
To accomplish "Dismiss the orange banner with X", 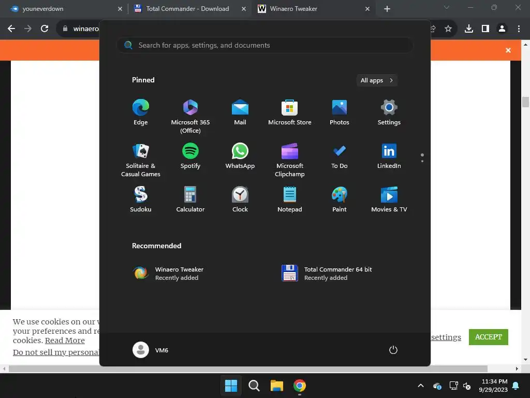I will pos(508,50).
